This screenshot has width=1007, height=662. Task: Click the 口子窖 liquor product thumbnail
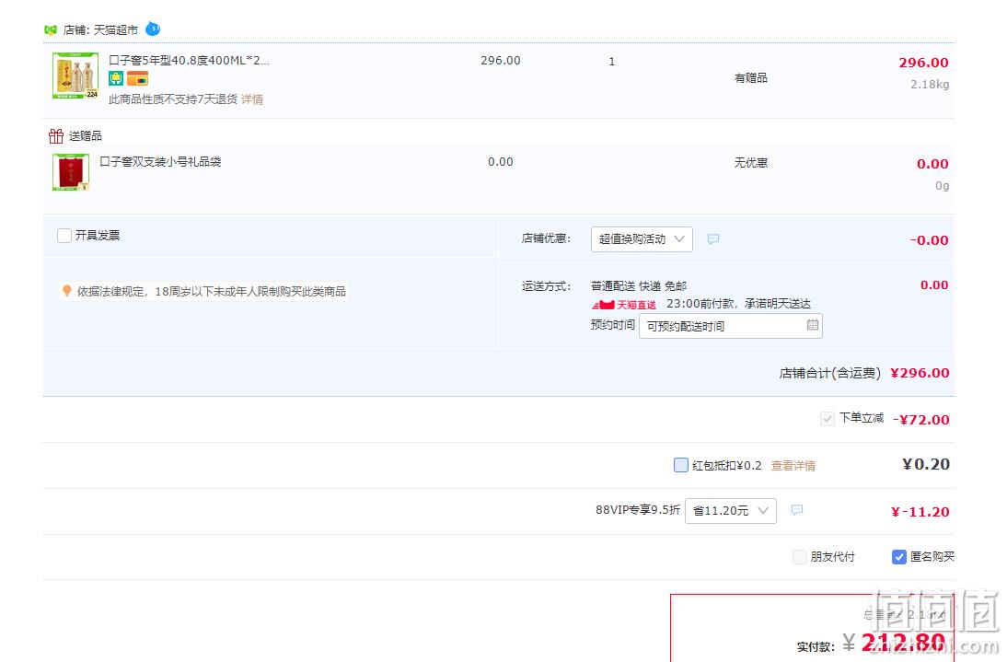75,75
